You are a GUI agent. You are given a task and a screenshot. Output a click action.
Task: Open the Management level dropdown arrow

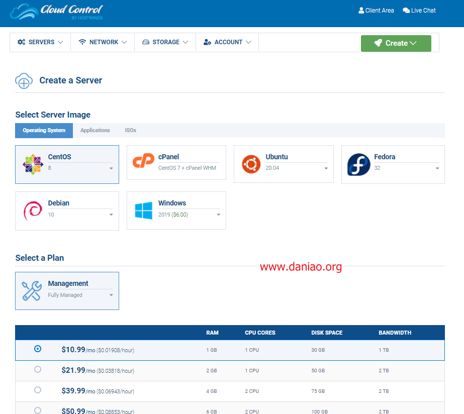pos(111,295)
